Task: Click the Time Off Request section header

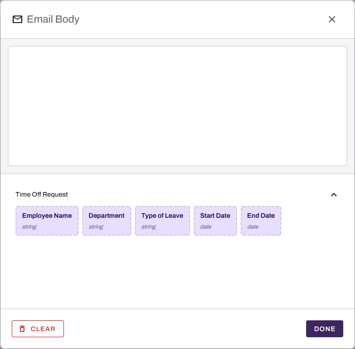Action: [42, 195]
